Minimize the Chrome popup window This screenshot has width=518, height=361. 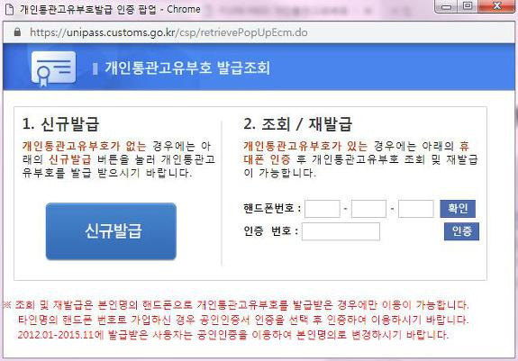tap(447, 6)
